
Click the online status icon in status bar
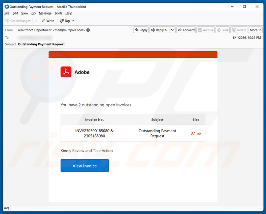click(x=7, y=208)
